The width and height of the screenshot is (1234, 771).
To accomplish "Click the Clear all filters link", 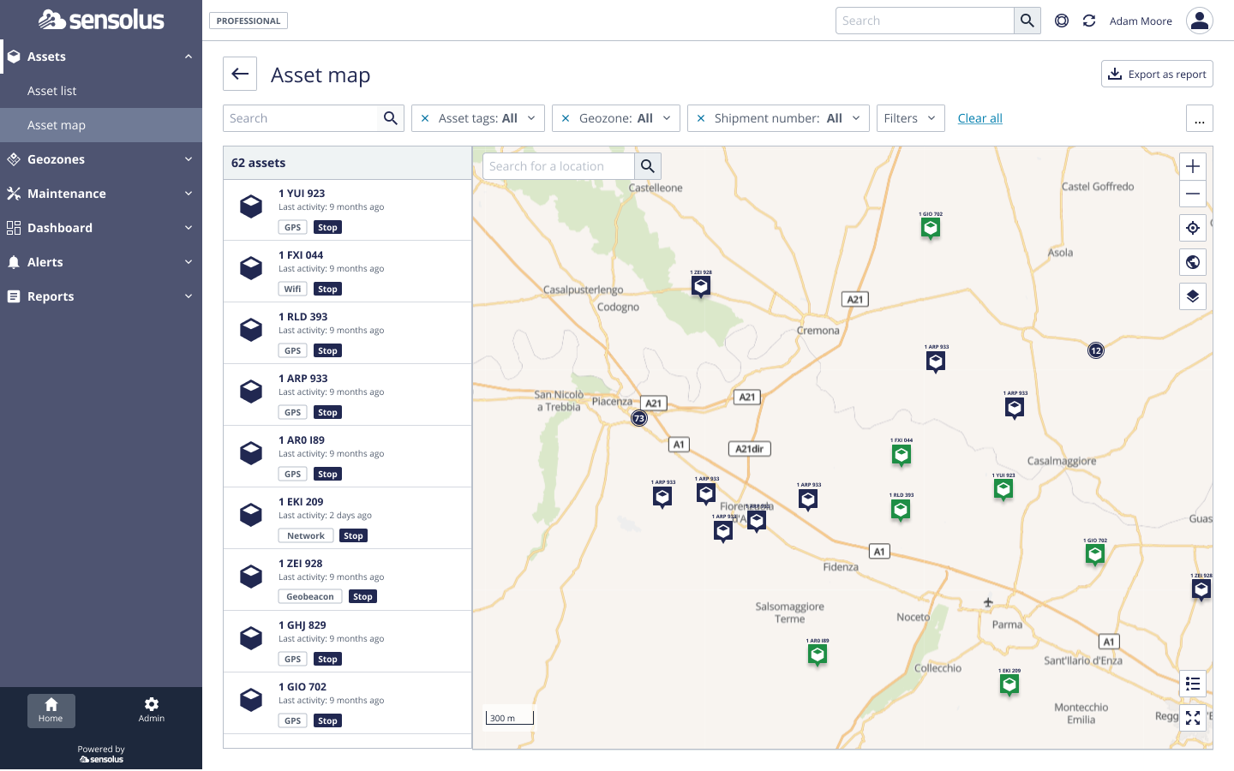I will click(979, 118).
